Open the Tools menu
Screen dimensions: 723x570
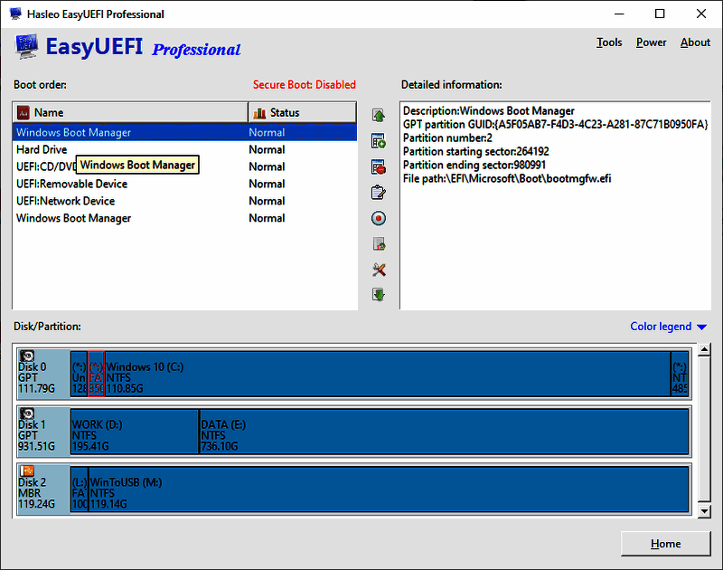tap(609, 43)
